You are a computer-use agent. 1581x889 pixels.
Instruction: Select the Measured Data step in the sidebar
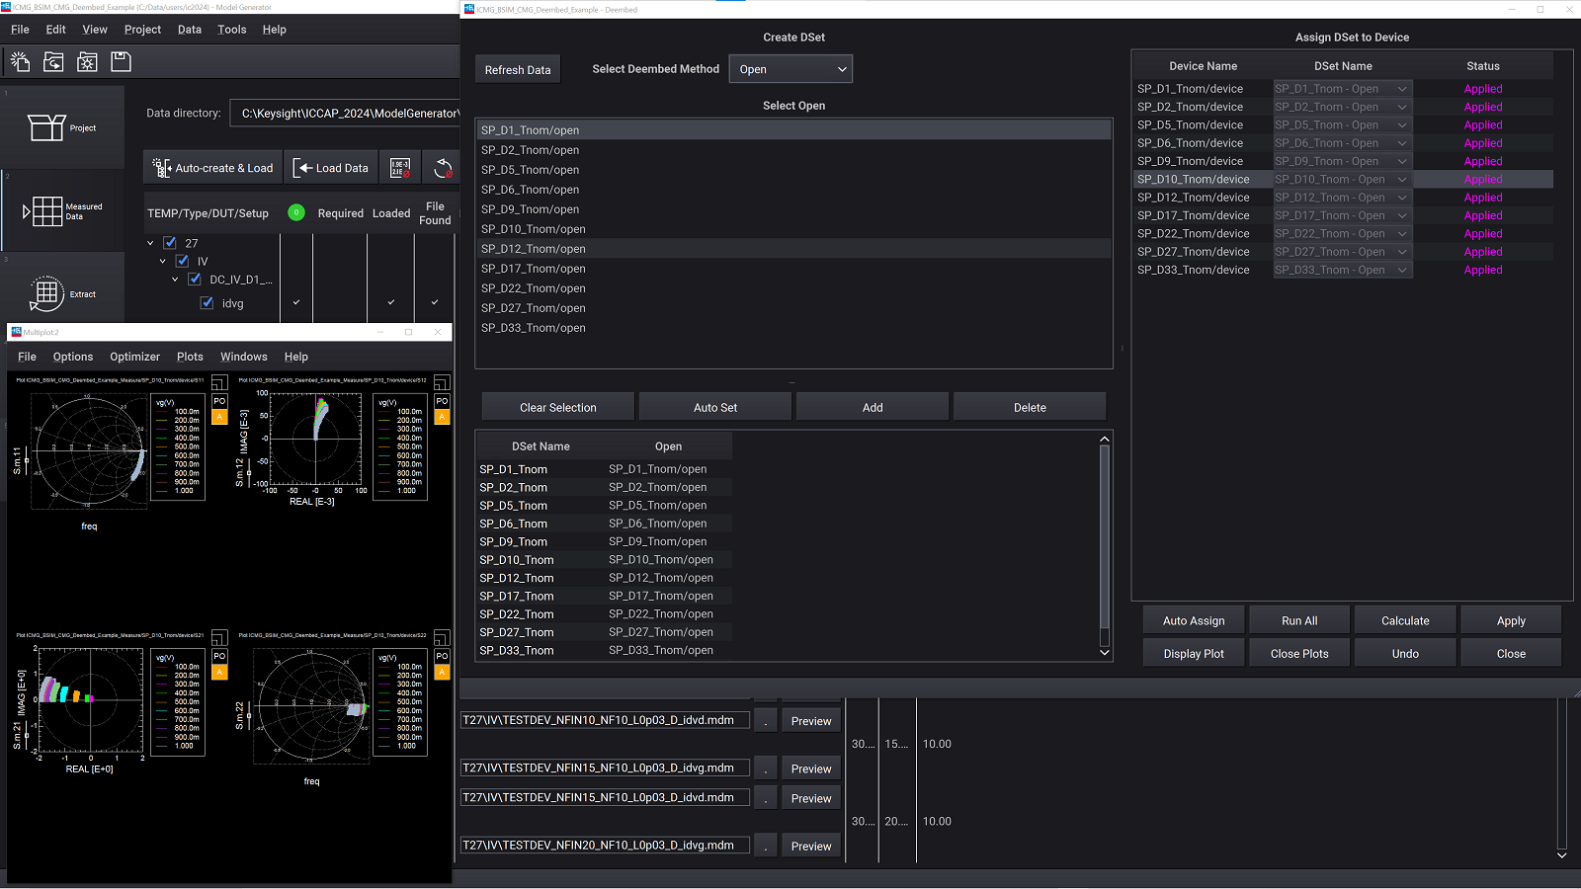point(62,210)
